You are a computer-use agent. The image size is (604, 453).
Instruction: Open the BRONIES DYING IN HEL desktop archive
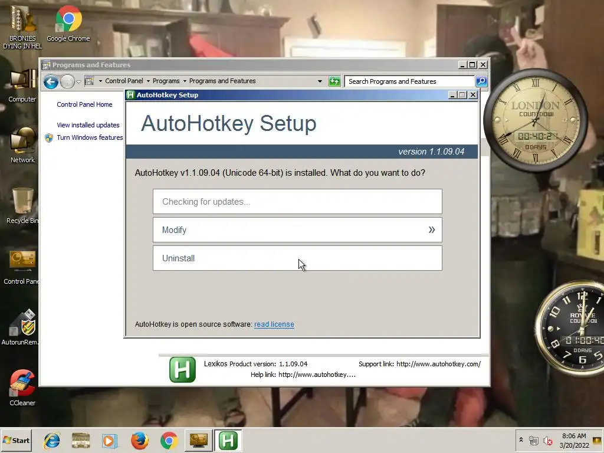[x=22, y=27]
